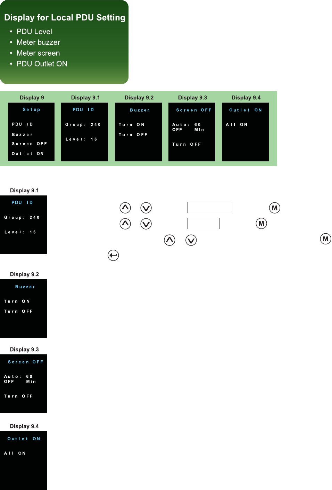This screenshot has height=490, width=332.
Task: Select the Display 9 Setup screen thumbnail
Action: click(31, 132)
